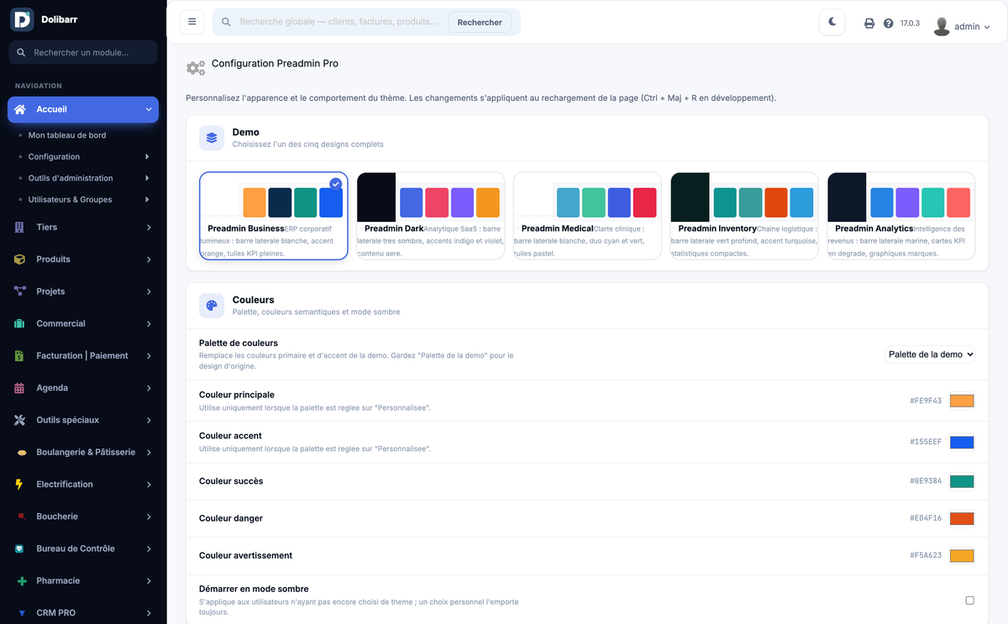Click the CRM PRO funnel icon
Viewport: 1008px width, 624px height.
[x=22, y=613]
